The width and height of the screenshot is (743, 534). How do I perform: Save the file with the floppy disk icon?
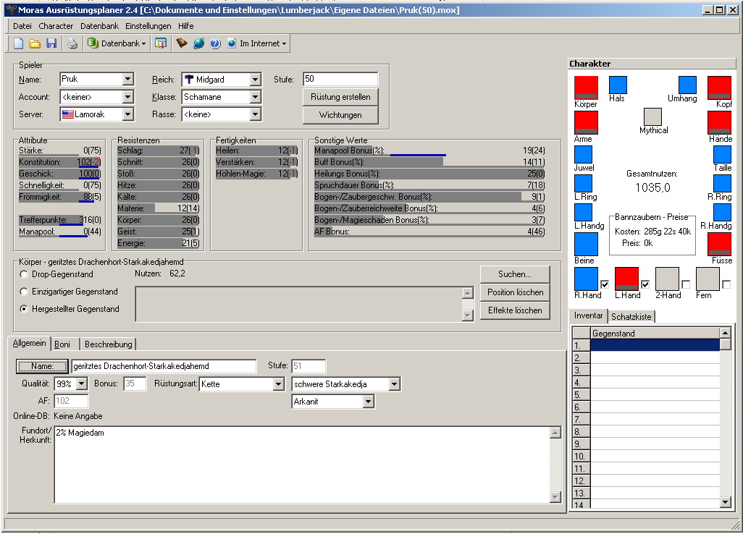[x=51, y=43]
